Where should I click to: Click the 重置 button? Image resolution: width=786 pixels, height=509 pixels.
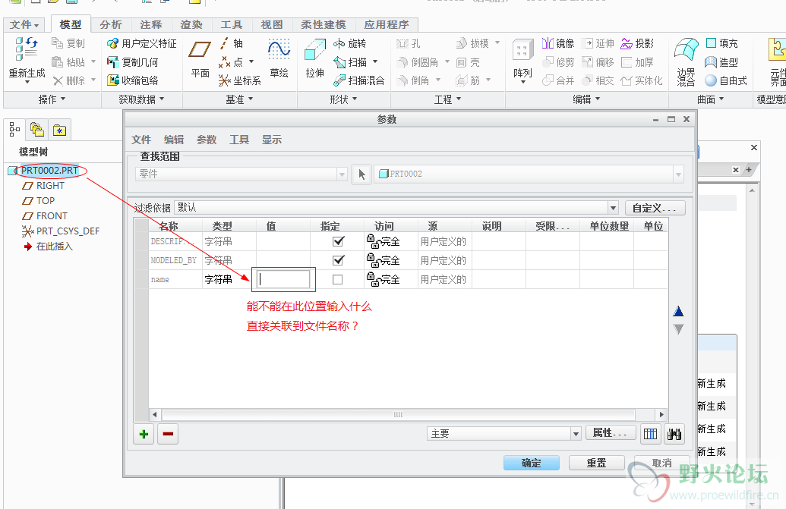click(596, 463)
